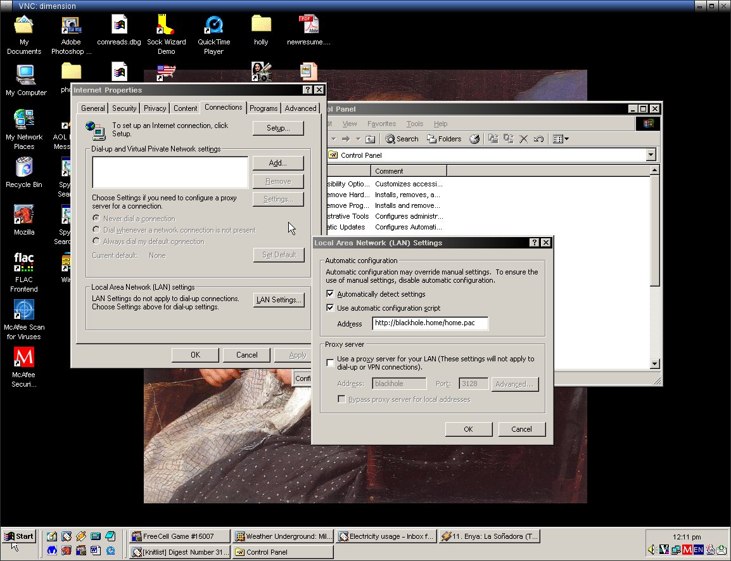
Task: Click the network computers tray icon
Action: tap(675, 550)
